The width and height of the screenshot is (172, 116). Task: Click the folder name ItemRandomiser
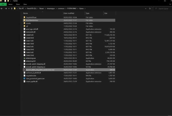pos(32,20)
